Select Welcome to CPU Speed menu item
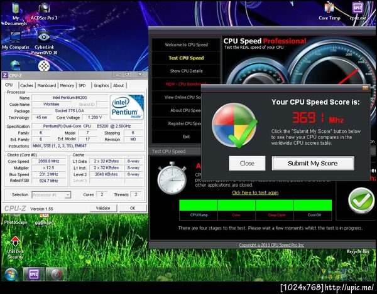Image resolution: width=377 pixels, height=294 pixels. pyautogui.click(x=186, y=45)
